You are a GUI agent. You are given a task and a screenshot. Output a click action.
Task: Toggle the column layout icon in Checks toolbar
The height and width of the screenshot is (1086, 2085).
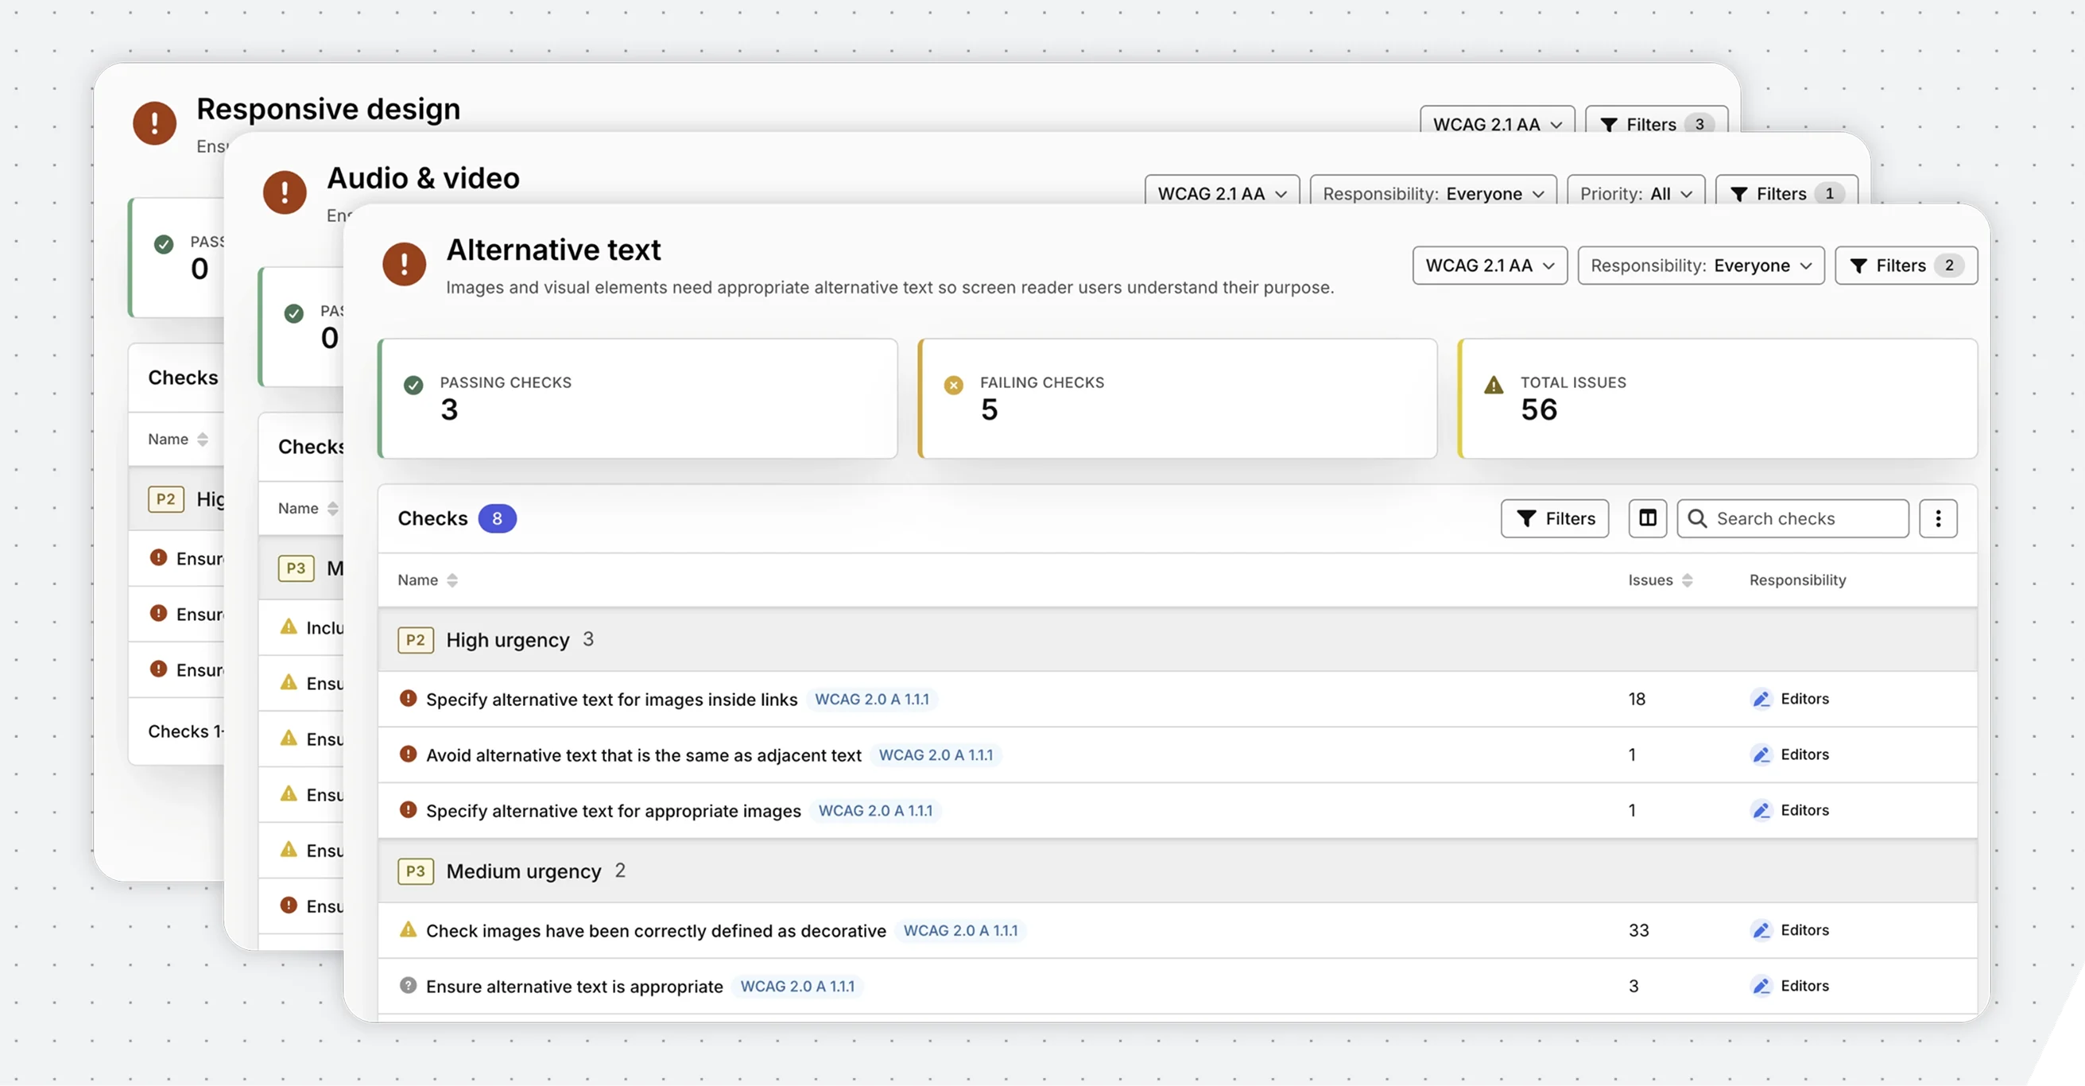pyautogui.click(x=1647, y=518)
